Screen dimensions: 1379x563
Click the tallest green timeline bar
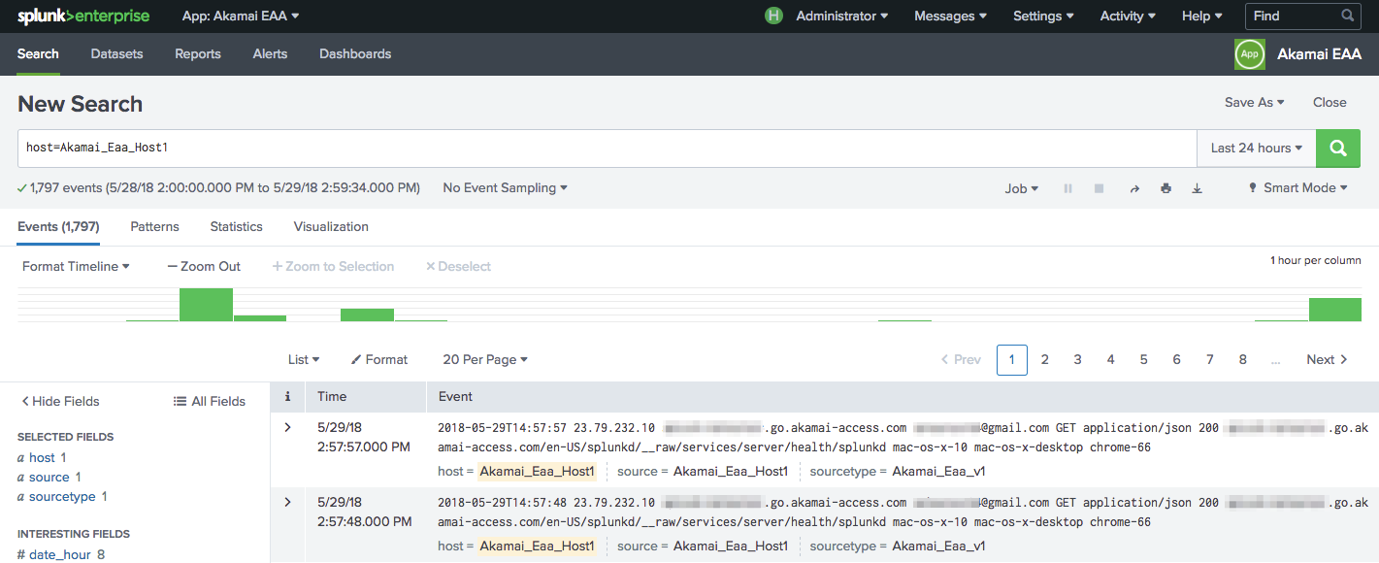click(206, 305)
